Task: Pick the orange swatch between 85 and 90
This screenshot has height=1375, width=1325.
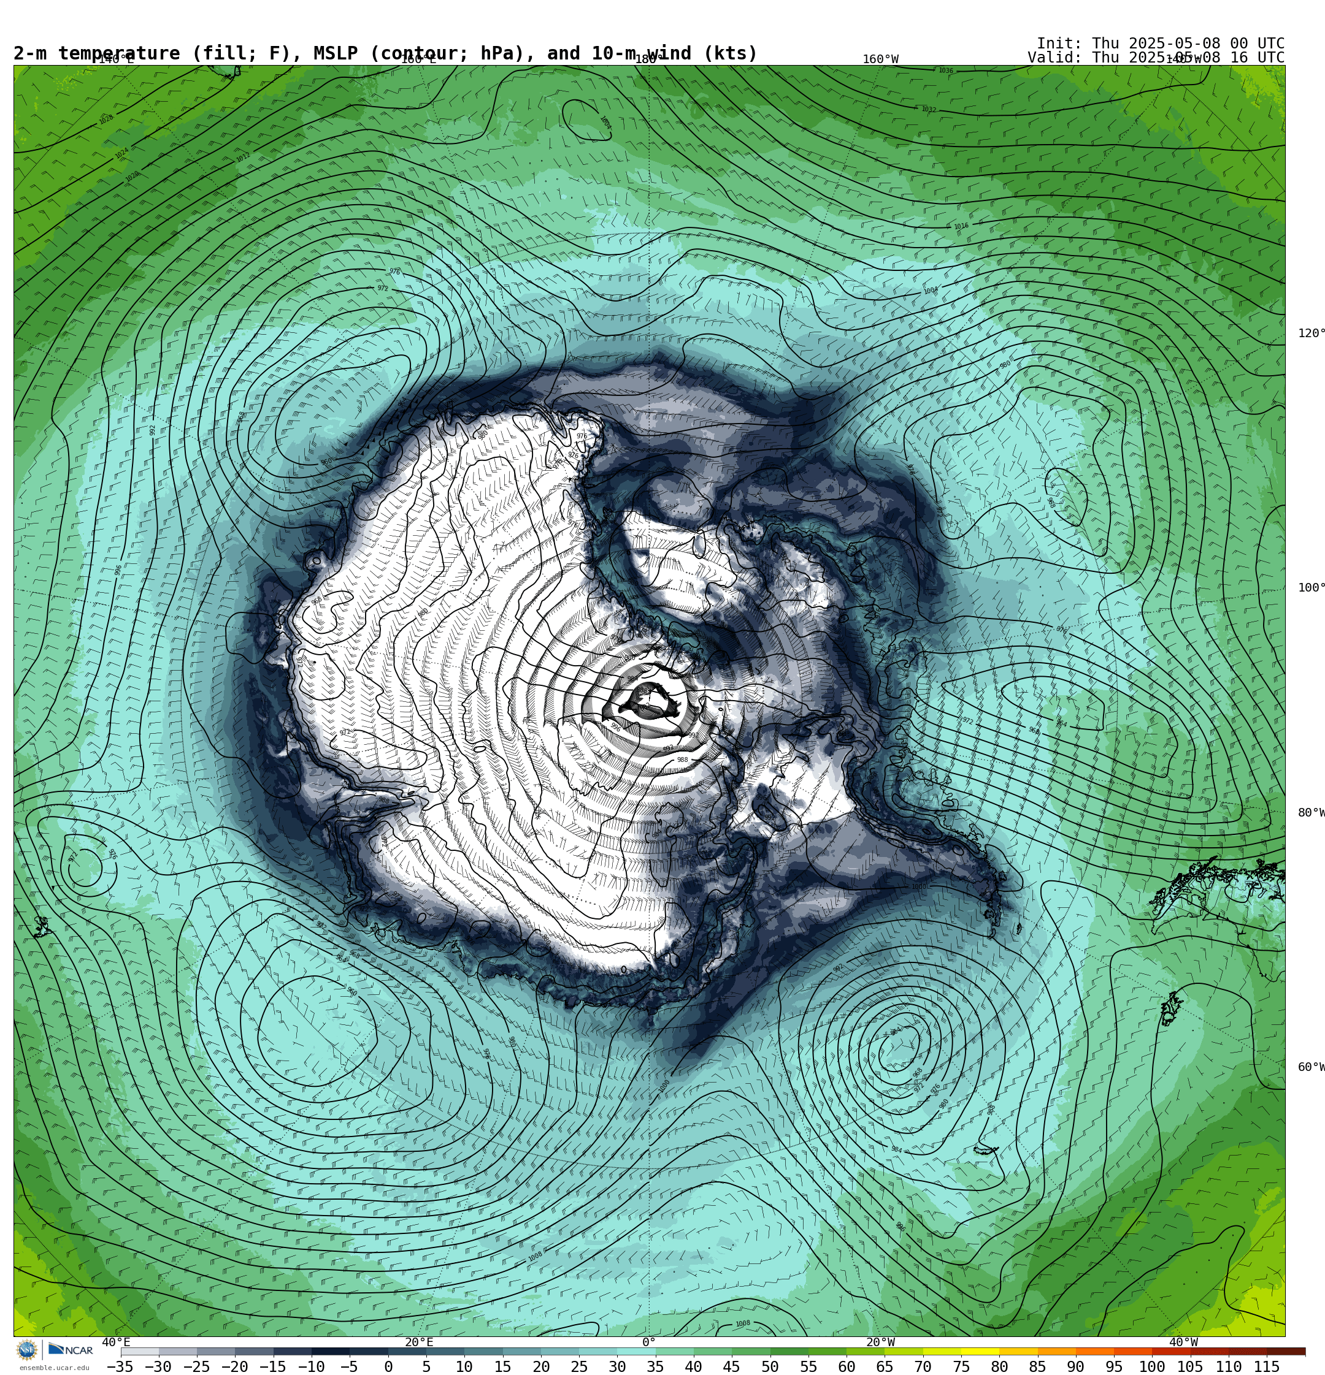Action: point(1056,1351)
